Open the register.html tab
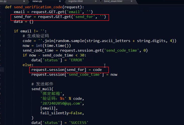 click(x=75, y=1)
